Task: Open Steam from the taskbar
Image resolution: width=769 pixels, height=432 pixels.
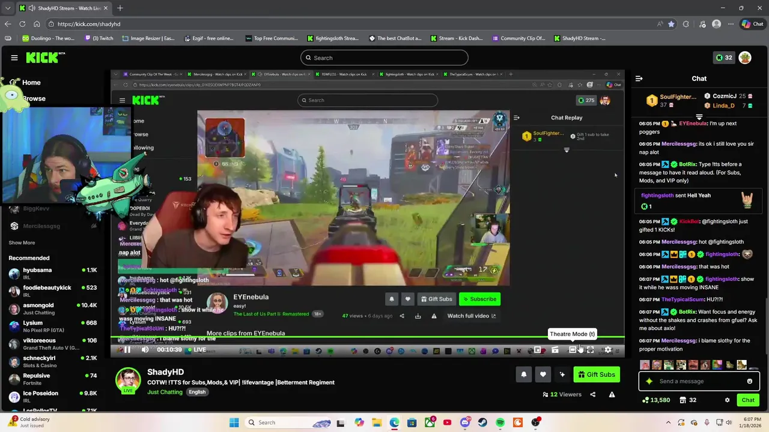Action: click(x=482, y=422)
